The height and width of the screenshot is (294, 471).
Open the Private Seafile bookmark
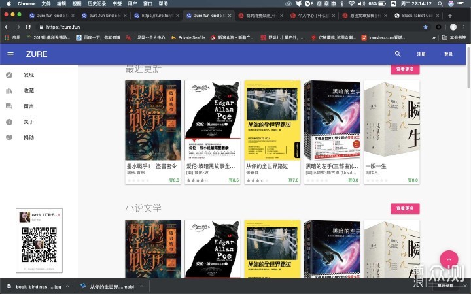[x=188, y=37]
